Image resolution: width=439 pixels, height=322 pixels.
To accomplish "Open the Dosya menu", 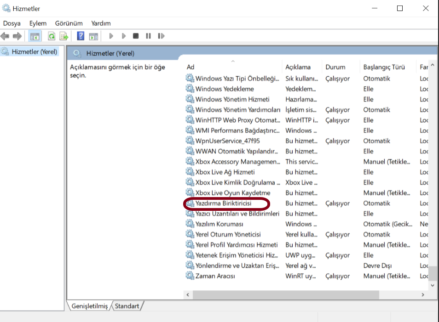I will tap(12, 23).
